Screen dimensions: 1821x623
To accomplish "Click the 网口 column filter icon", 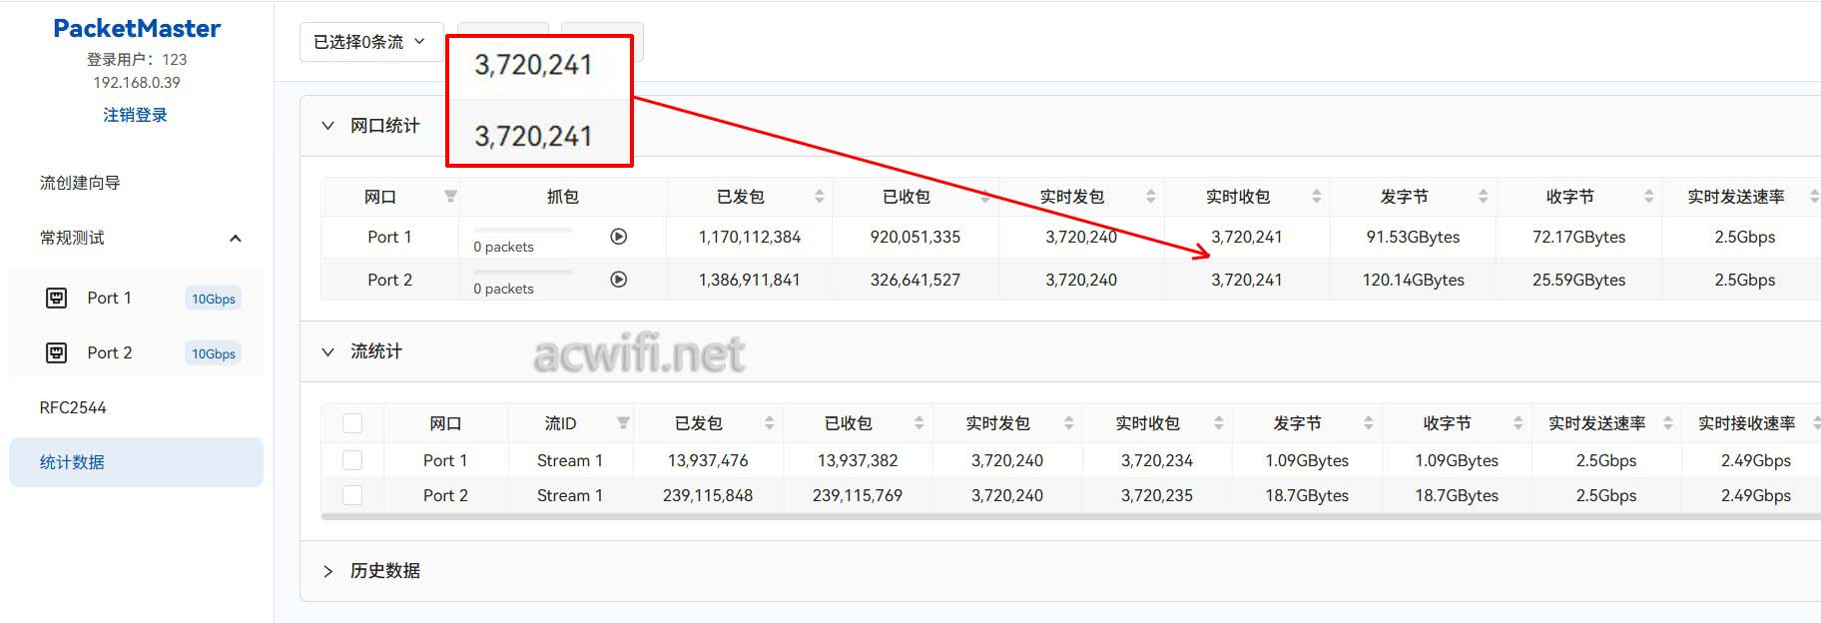I will click(x=451, y=197).
